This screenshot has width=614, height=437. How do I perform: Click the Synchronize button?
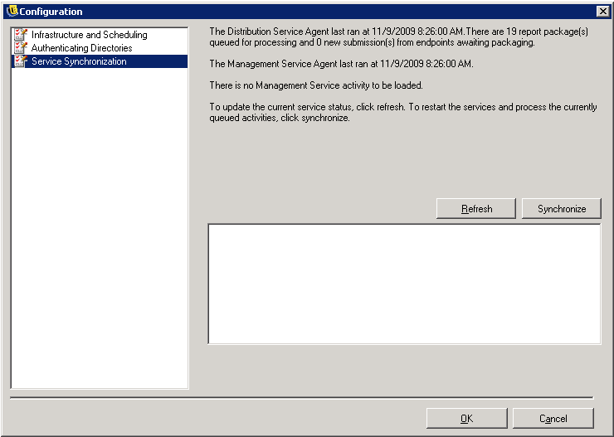(562, 208)
